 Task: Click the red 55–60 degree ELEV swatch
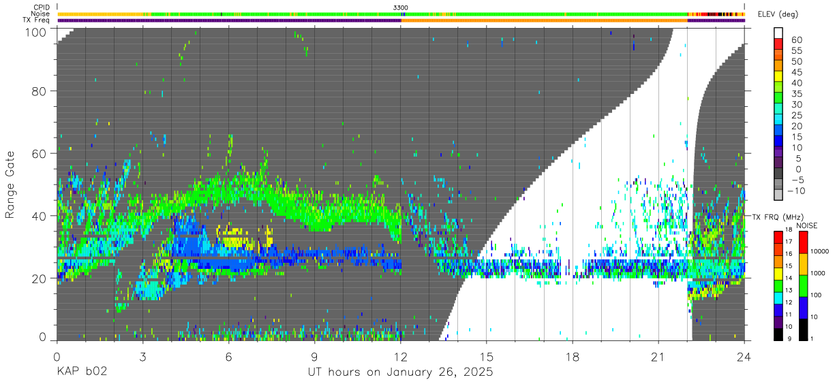(x=779, y=44)
